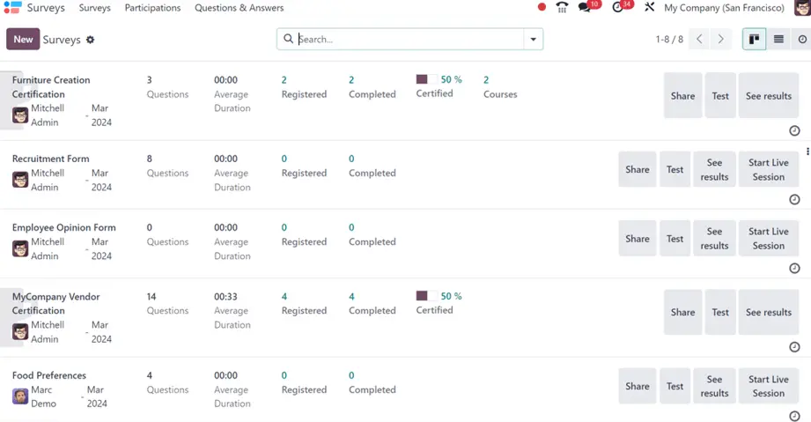
Task: Click the New survey button
Action: [x=23, y=39]
